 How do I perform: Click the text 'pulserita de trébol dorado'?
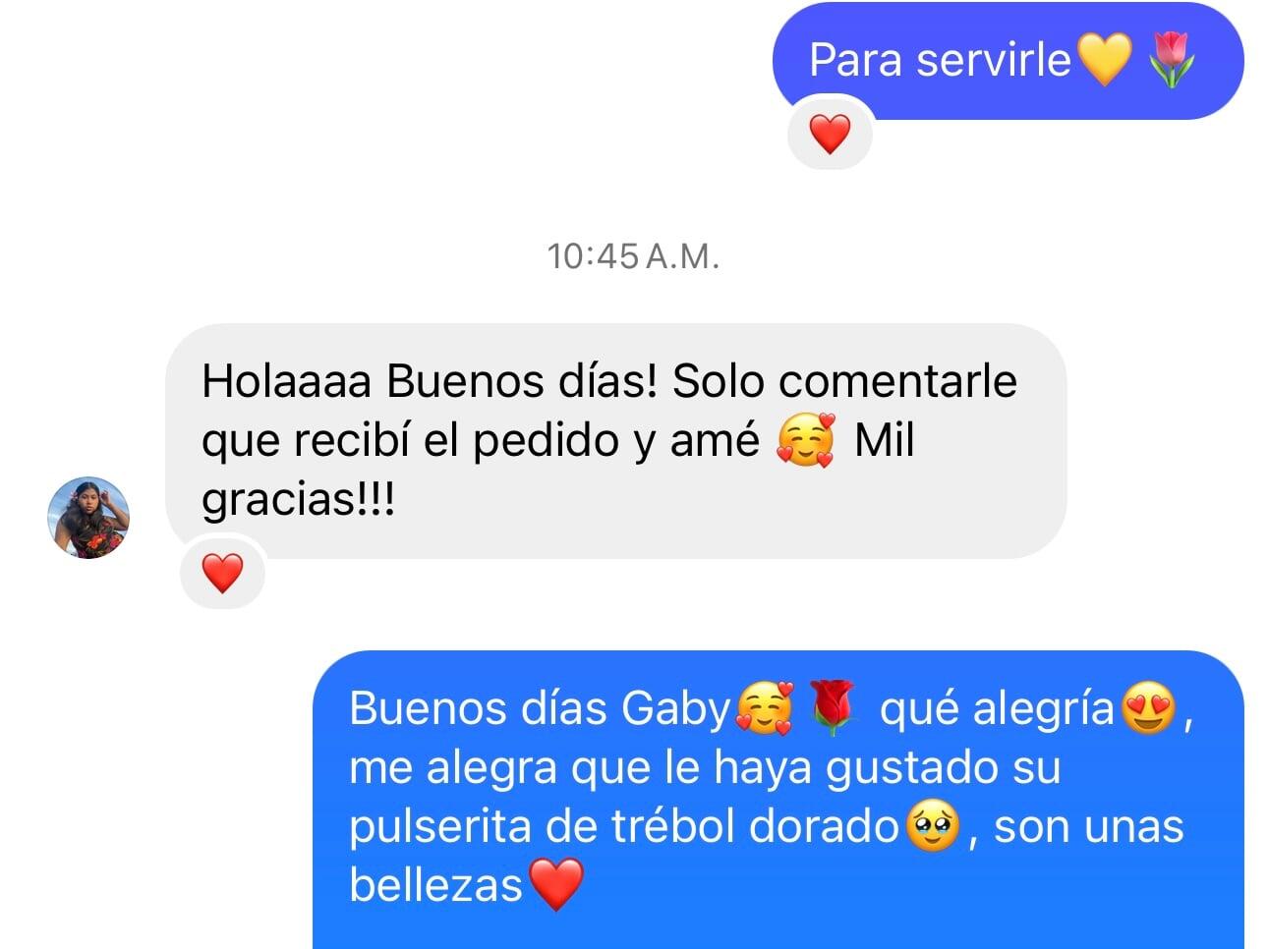[x=625, y=826]
